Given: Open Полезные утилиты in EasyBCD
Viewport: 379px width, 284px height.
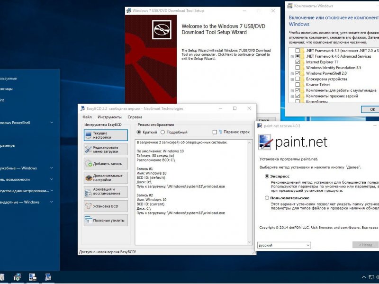Looking at the screenshot, I should (x=106, y=220).
